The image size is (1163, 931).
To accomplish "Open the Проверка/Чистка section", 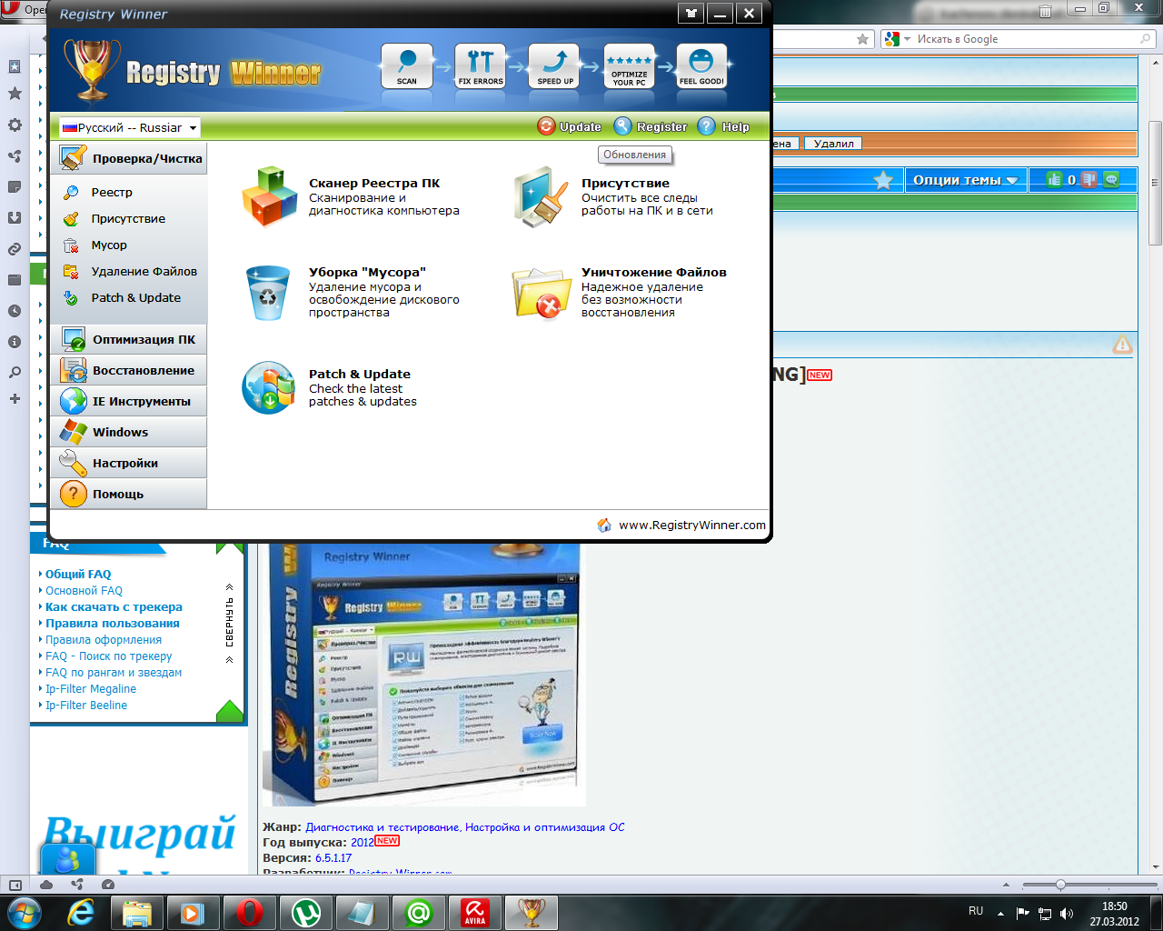I will click(x=129, y=158).
